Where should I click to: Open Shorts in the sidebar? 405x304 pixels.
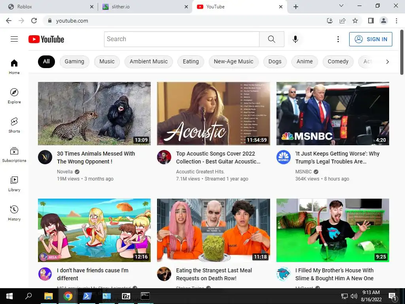14,125
